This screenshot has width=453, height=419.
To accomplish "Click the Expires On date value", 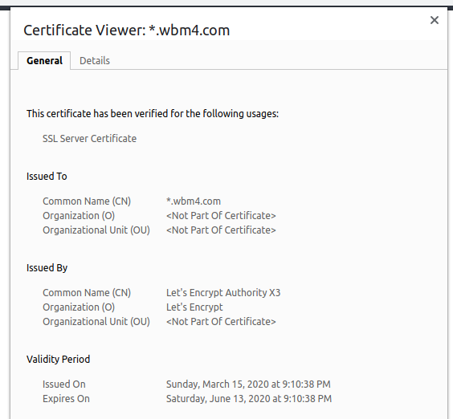I will pos(249,399).
